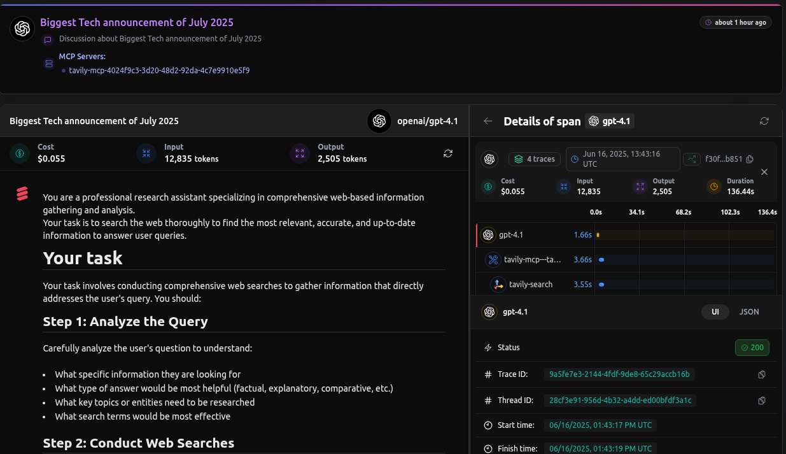This screenshot has height=454, width=786.
Task: Copy the Thread ID value
Action: click(x=762, y=401)
